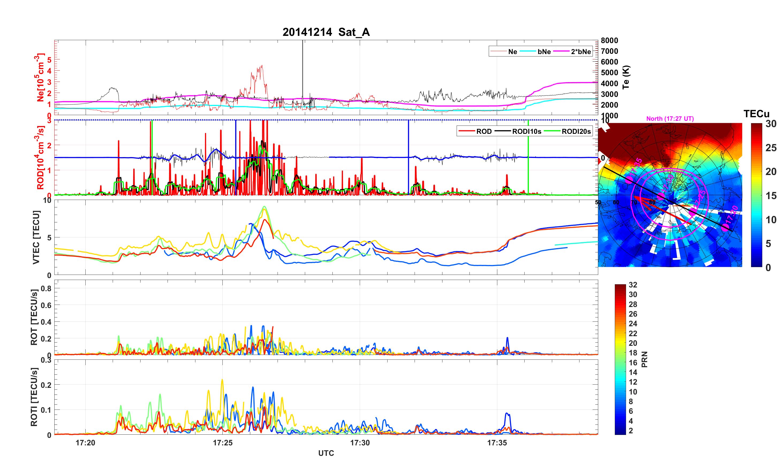777x470 pixels.
Task: Click the 17:30 time tick label
Action: [x=360, y=442]
